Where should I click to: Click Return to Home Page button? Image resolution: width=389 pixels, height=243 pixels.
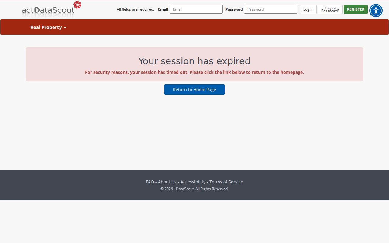pos(194,90)
